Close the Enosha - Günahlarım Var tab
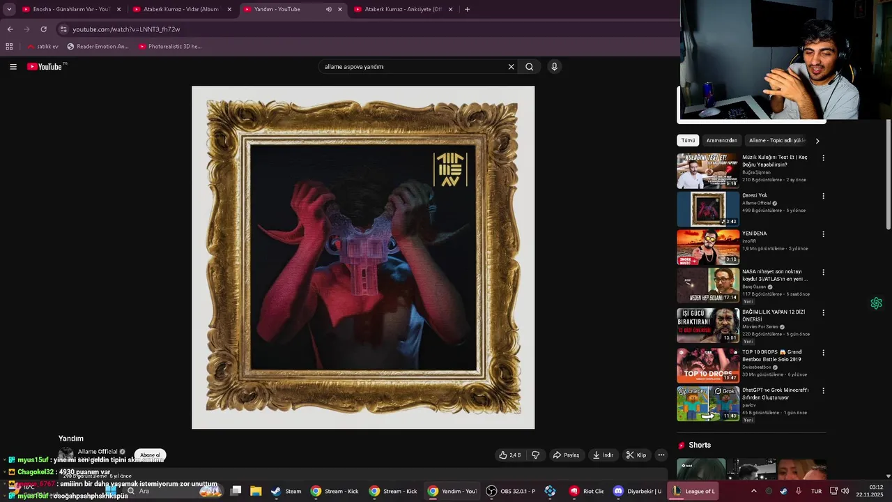This screenshot has width=892, height=502. (118, 10)
